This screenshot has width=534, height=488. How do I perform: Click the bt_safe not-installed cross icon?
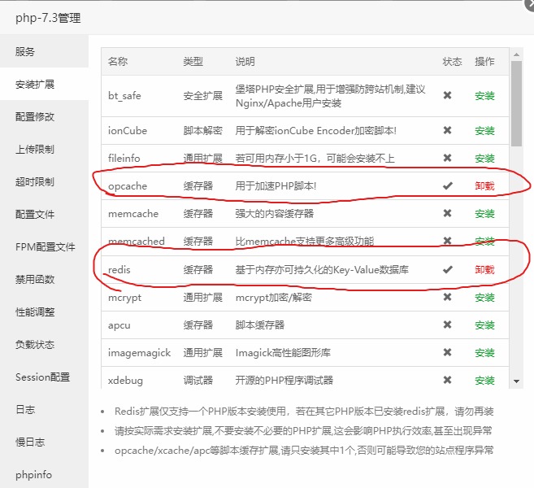pyautogui.click(x=448, y=95)
